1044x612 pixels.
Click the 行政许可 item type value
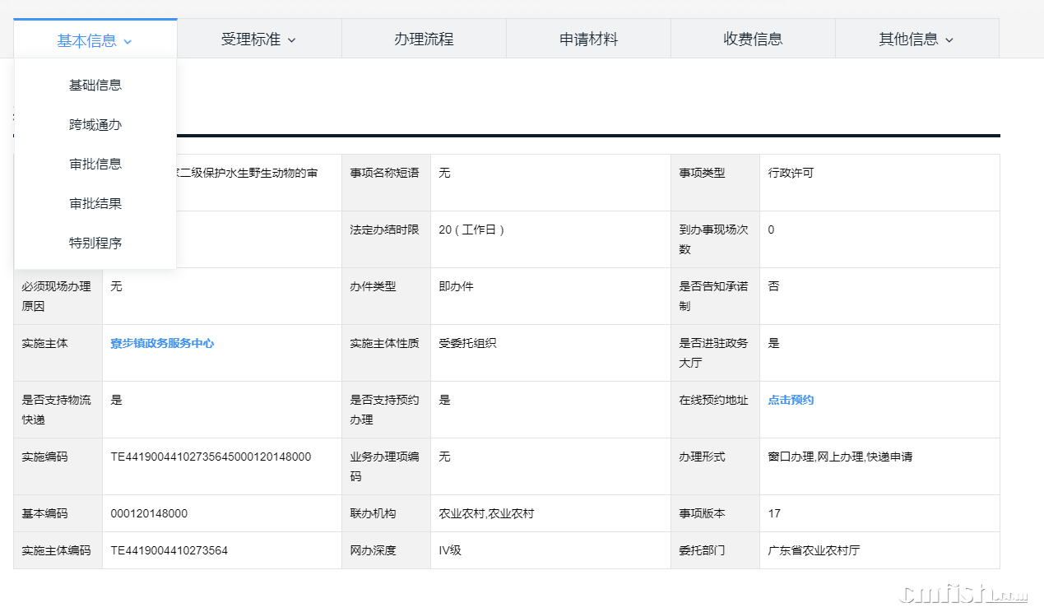(x=791, y=173)
